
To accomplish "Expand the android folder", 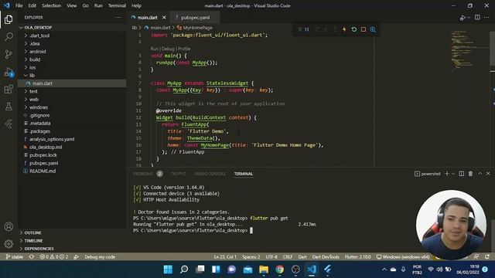I will click(x=38, y=52).
